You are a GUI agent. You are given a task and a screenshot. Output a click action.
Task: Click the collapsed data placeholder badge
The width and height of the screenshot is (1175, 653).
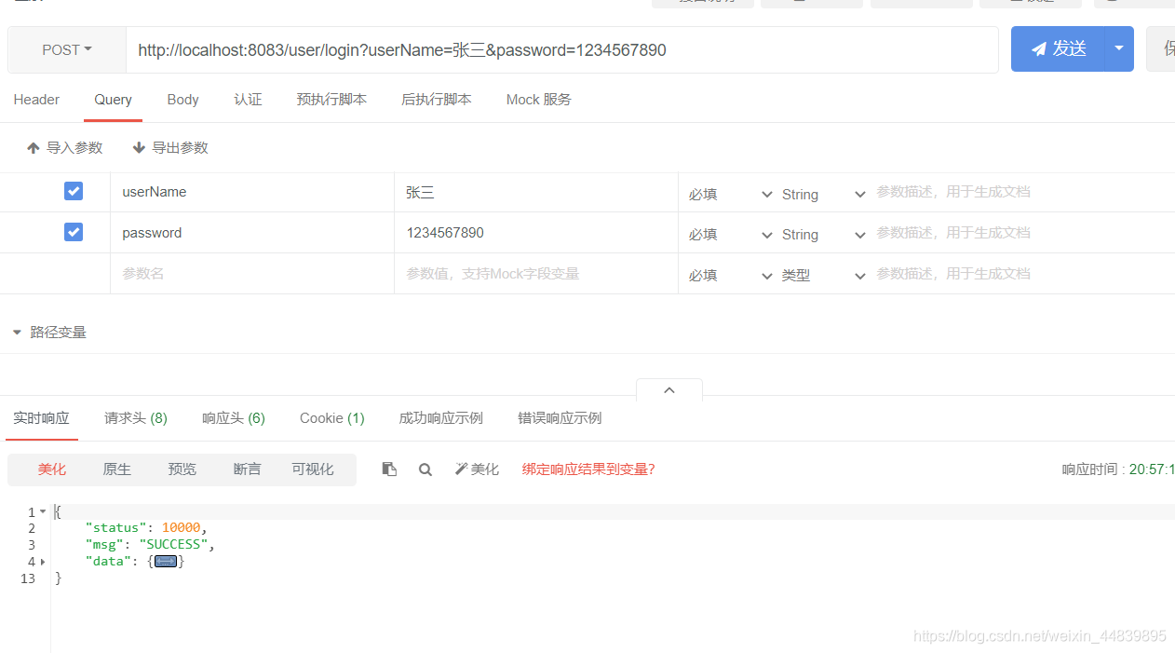click(x=166, y=562)
